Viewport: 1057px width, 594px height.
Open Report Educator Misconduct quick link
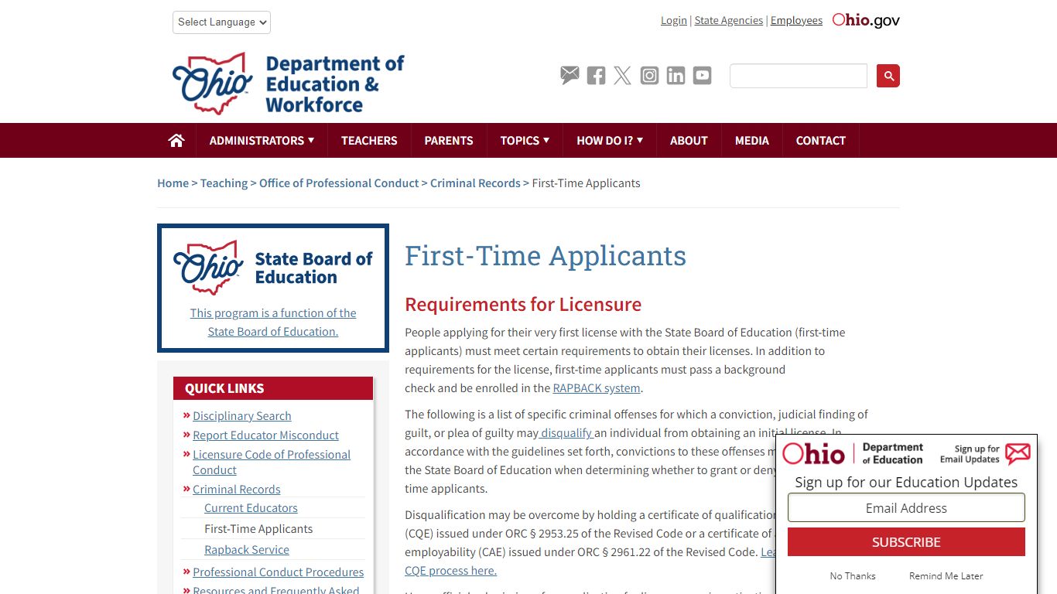pos(265,435)
